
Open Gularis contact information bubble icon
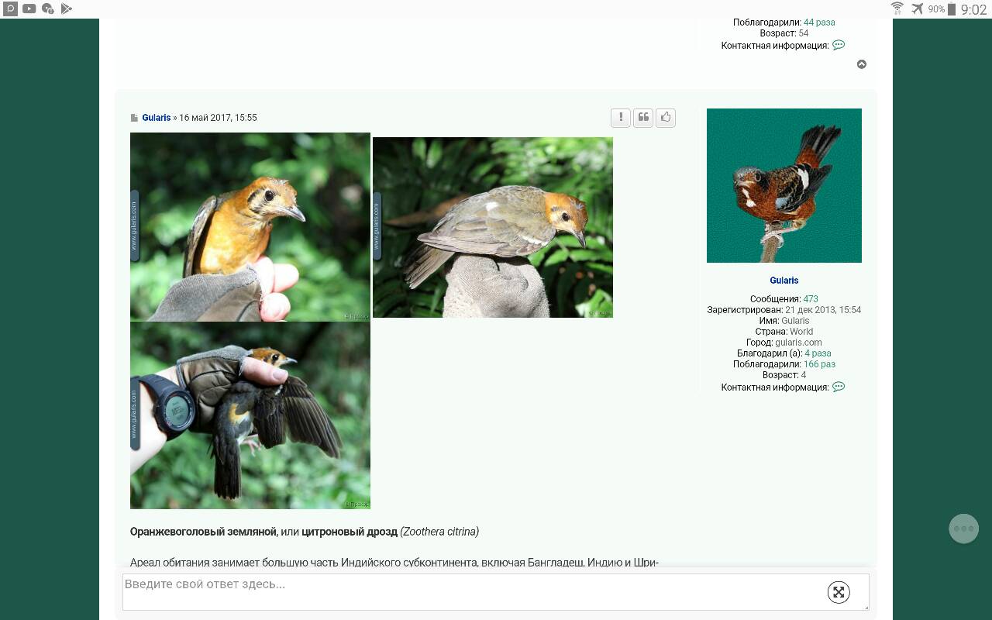click(838, 387)
